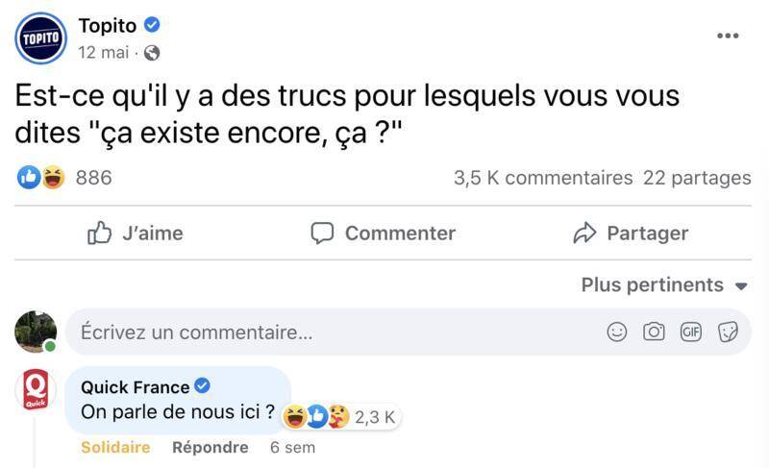Open Quick France profile avatar

coord(36,389)
